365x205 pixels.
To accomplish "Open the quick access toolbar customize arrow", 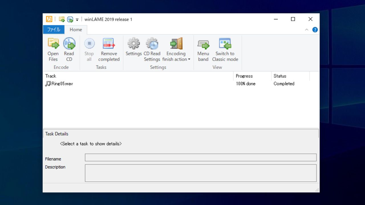I will (77, 20).
